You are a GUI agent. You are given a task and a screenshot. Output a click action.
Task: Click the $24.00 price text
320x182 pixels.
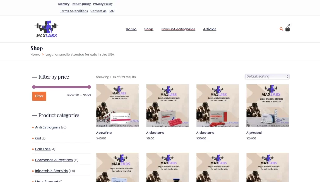coord(251,138)
